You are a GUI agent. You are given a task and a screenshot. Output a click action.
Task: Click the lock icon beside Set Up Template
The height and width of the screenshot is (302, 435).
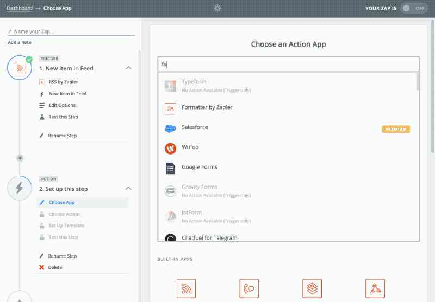pyautogui.click(x=42, y=226)
